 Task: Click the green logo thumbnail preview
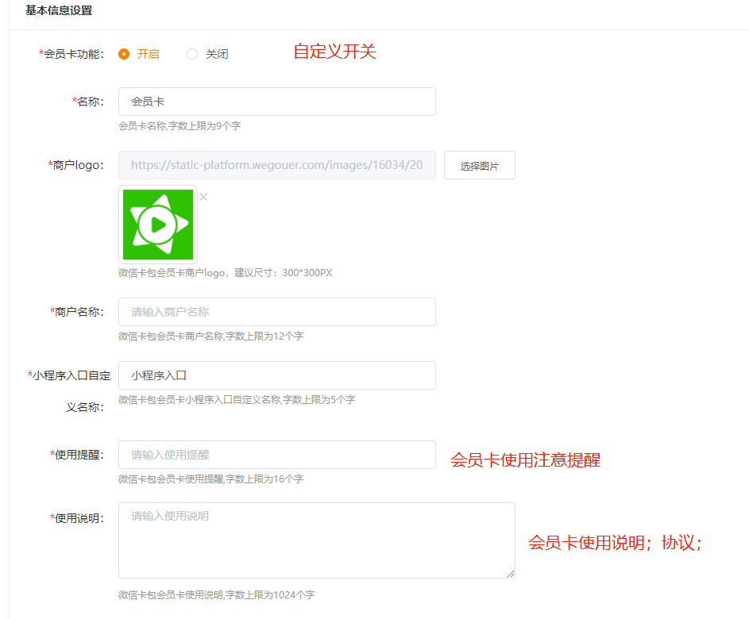pyautogui.click(x=158, y=225)
